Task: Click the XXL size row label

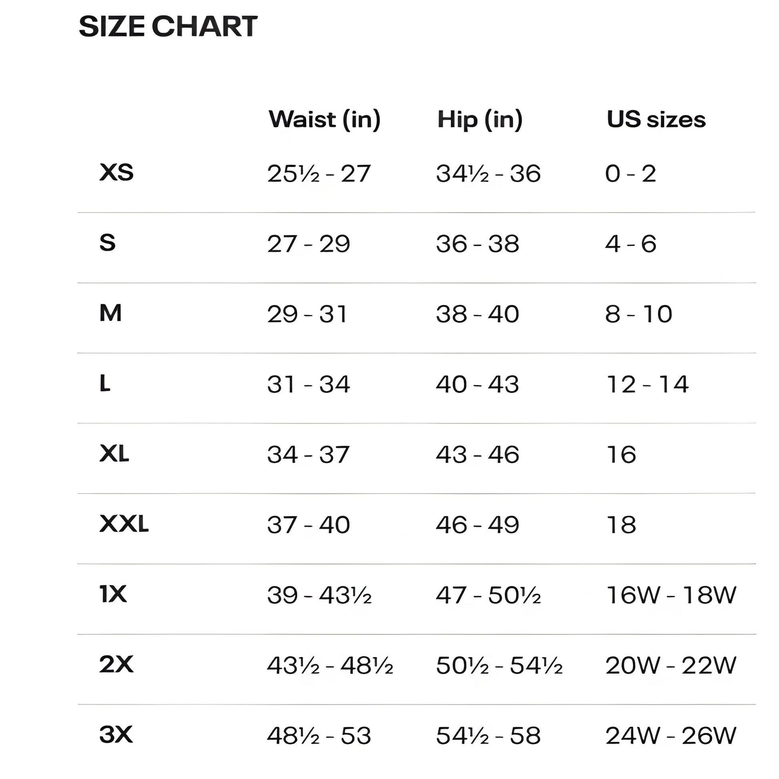Action: coord(124,524)
